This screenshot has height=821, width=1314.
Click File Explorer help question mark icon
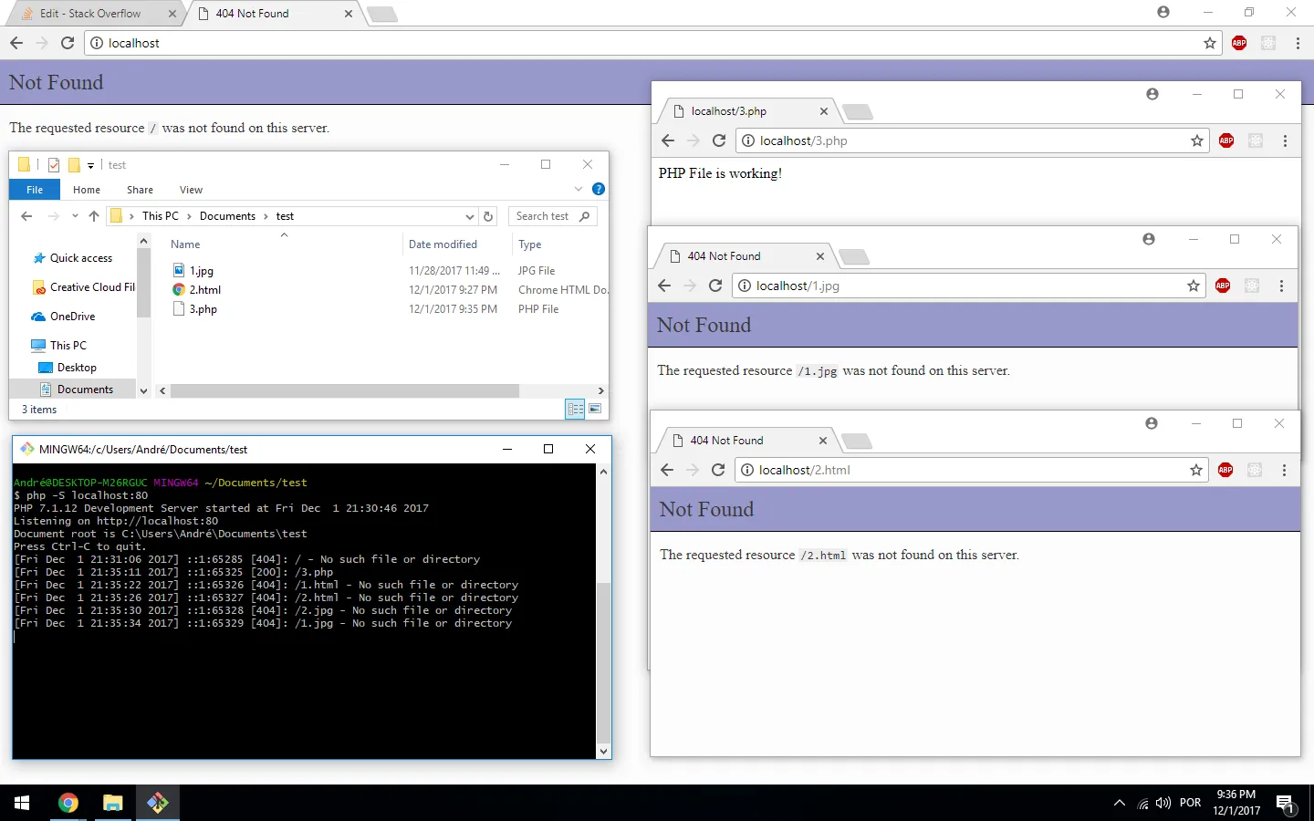point(599,189)
